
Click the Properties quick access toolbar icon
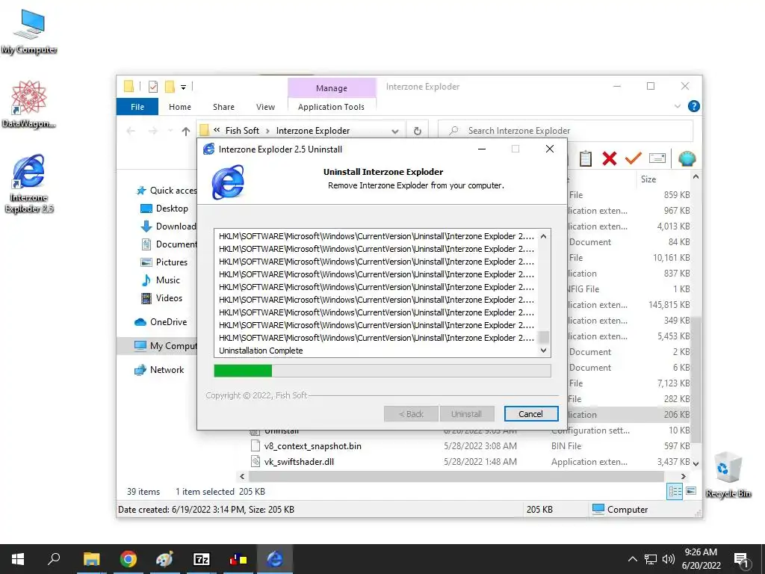pos(152,87)
